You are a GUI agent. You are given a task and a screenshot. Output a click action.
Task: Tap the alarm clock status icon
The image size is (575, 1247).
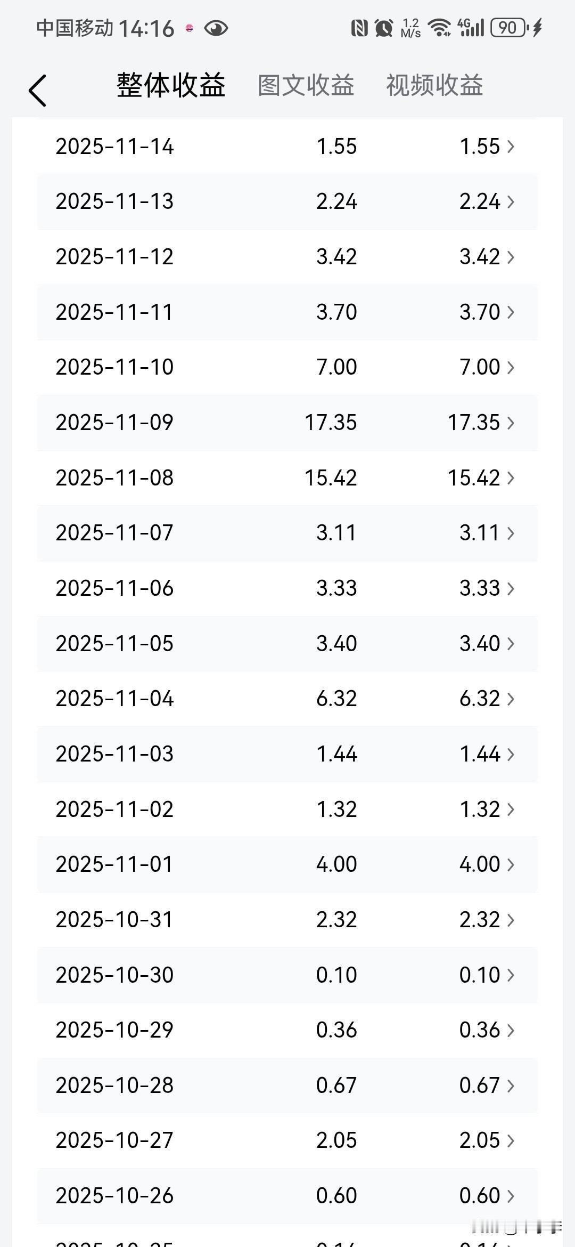[383, 28]
